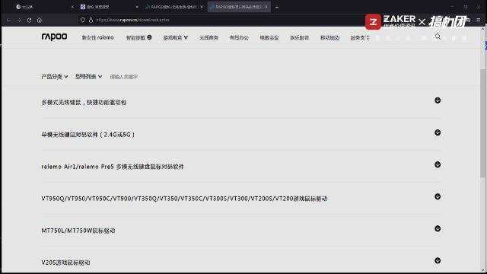The width and height of the screenshot is (487, 274).
Task: Open the site search magnifier icon
Action: pyautogui.click(x=438, y=37)
